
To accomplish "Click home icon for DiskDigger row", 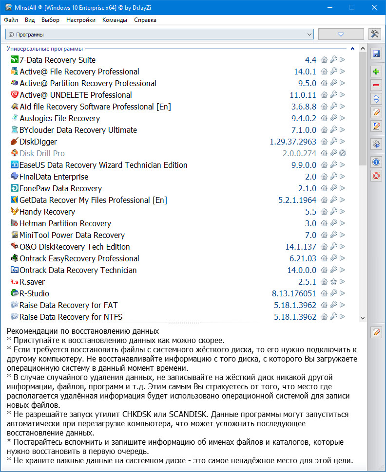I will point(324,142).
